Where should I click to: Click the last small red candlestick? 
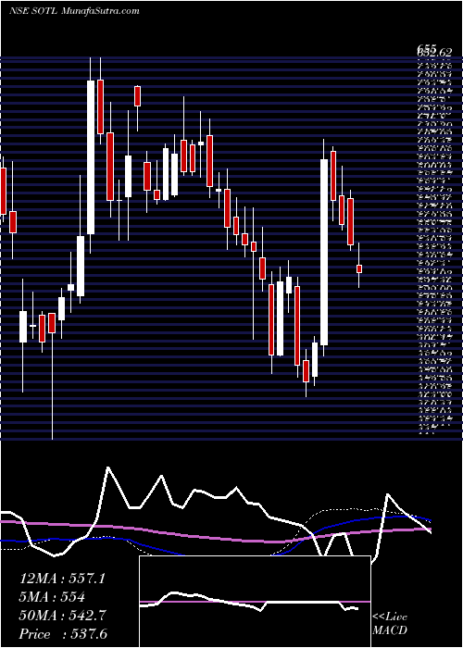pos(359,268)
